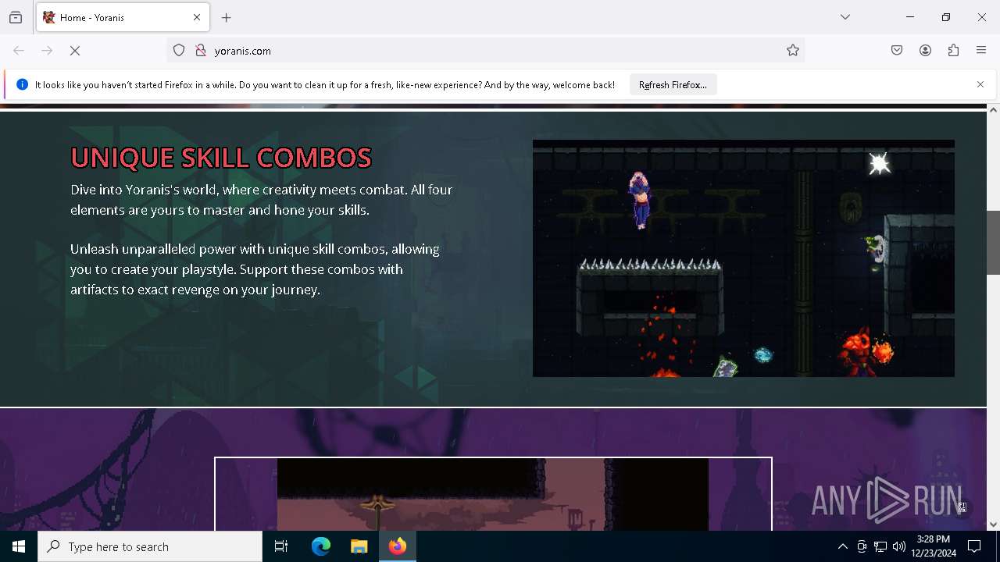
Task: Show hidden system tray icons
Action: (x=842, y=546)
